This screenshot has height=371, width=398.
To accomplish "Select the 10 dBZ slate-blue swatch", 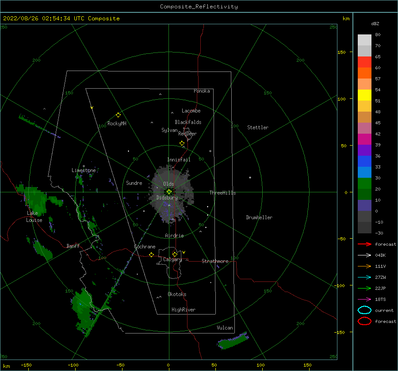I will [x=364, y=205].
